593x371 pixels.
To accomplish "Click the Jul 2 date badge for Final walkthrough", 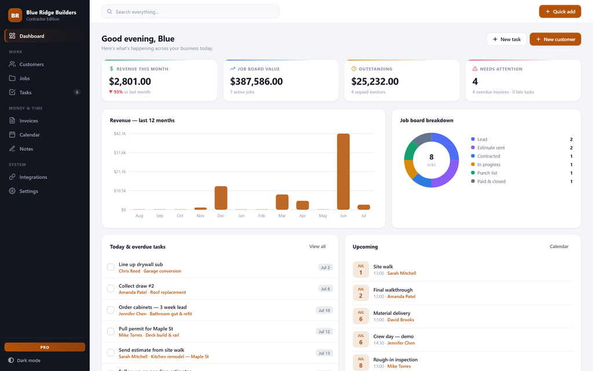I will point(361,293).
